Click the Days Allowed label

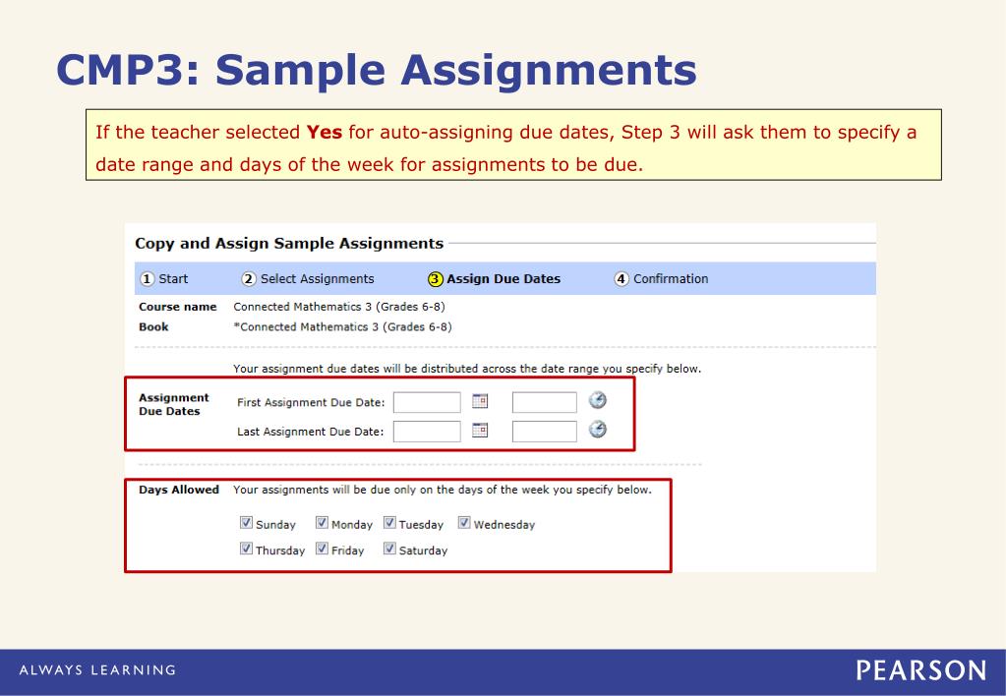(x=179, y=490)
